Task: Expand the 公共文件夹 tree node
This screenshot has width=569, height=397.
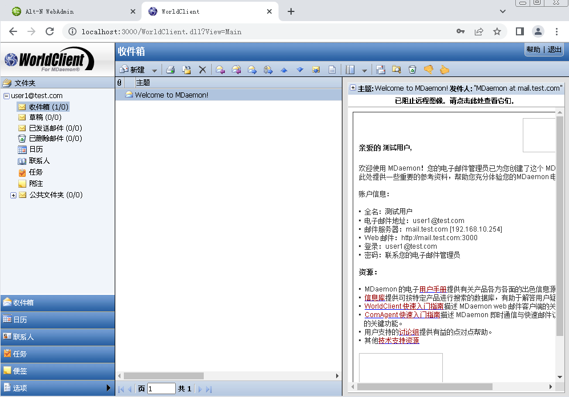Action: tap(14, 196)
